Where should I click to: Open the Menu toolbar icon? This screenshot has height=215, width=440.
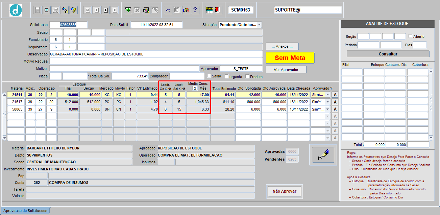tap(209, 10)
